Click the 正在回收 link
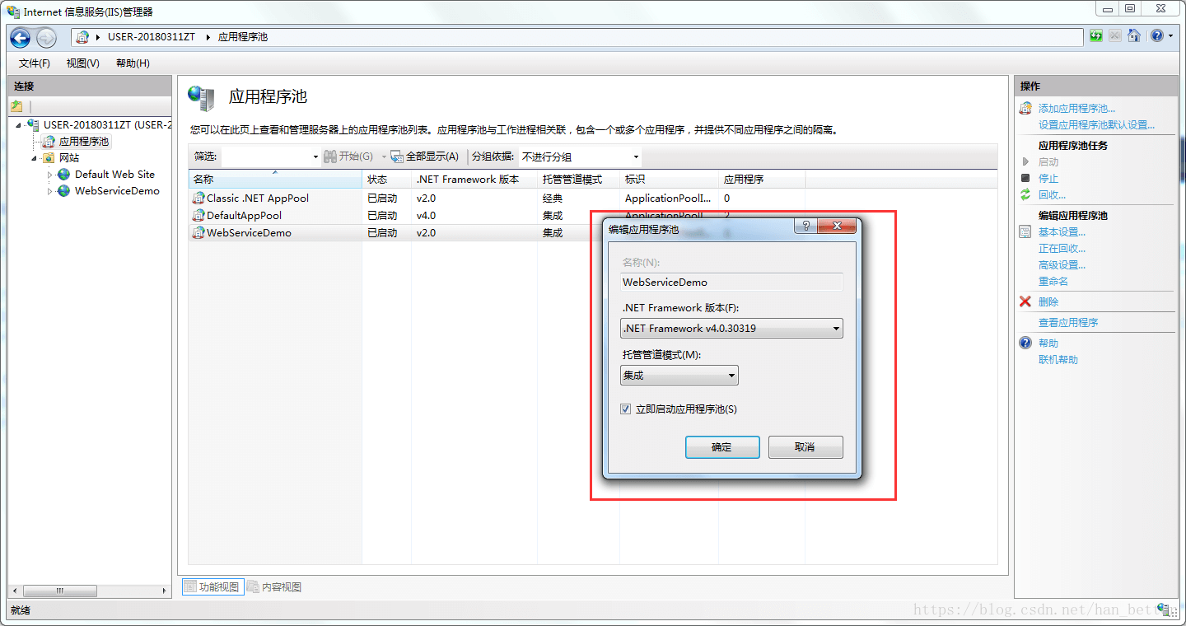Viewport: 1186px width, 626px height. (x=1062, y=249)
